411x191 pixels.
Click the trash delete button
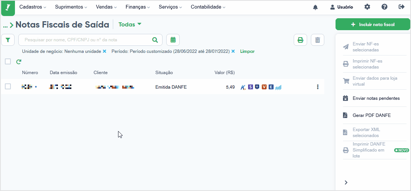coord(318,40)
